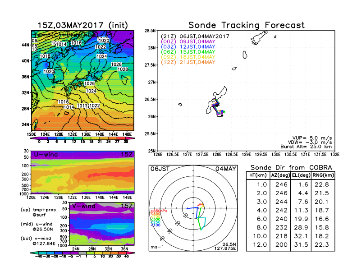Click the black sonde landing dot near 26N
The image size is (357, 276).
point(222,116)
